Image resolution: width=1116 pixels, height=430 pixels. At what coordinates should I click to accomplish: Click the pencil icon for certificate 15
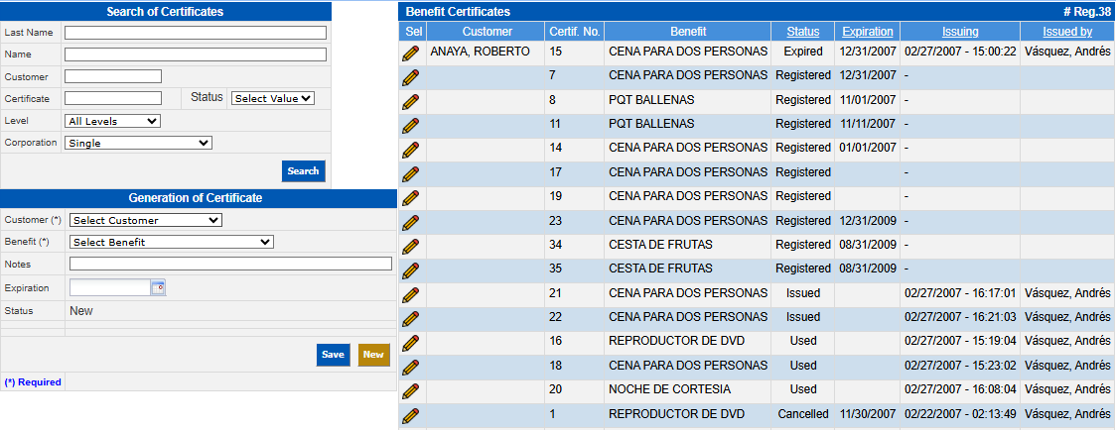410,54
